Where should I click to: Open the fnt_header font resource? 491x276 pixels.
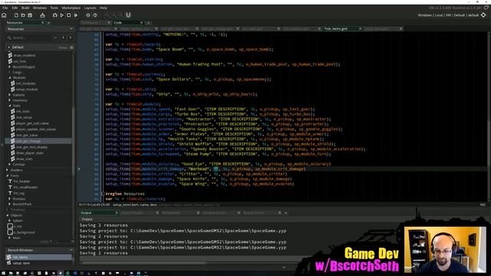21,182
